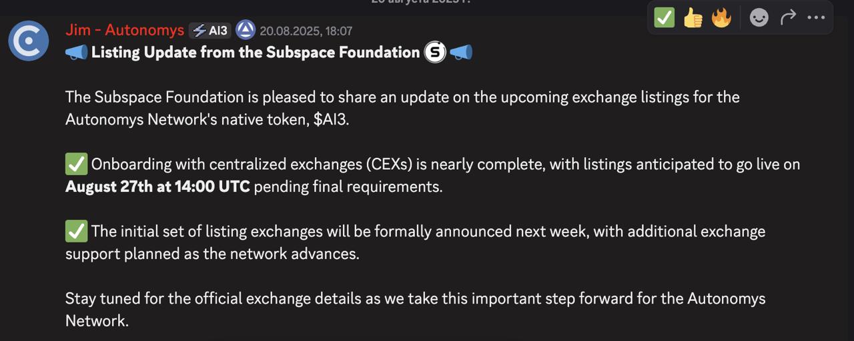
Task: Click the Subspace S logo emoji
Action: (435, 52)
